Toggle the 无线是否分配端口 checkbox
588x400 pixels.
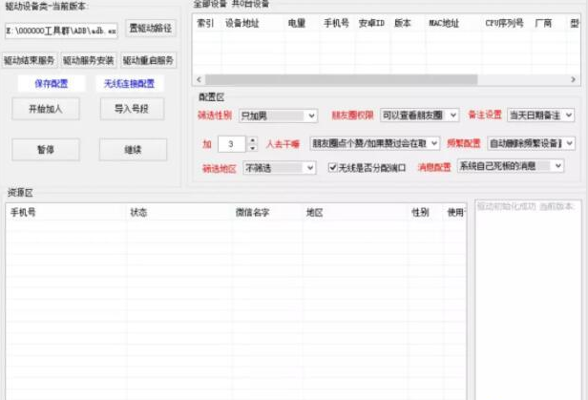point(333,167)
